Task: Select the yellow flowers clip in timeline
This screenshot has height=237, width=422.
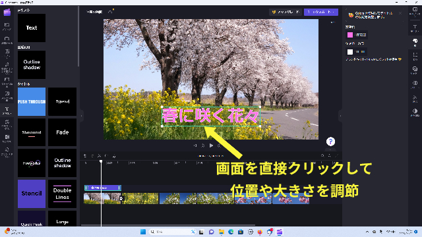Action: point(140,198)
